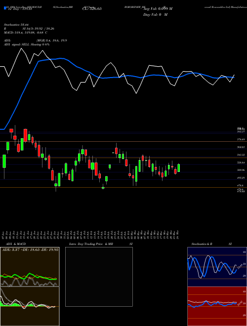Viewport: 247px width, 326px height.
Task: Click the blue 12 Day SMA legend square
Action: point(5,8)
